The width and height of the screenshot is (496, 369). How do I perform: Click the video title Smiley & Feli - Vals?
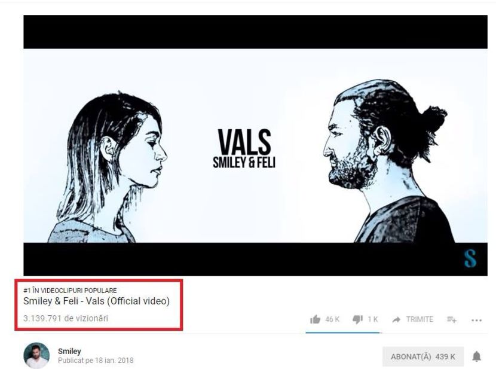[x=96, y=301]
